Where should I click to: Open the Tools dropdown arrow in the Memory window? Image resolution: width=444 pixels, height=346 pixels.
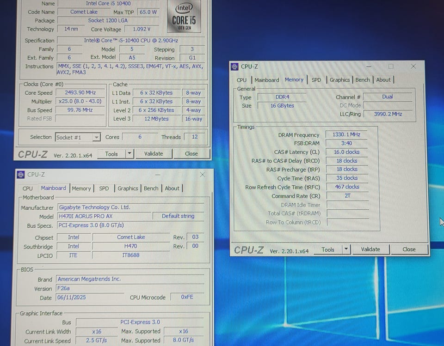click(346, 249)
